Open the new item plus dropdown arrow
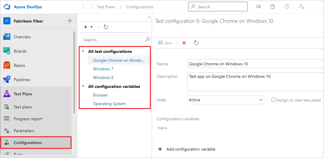 coord(92,27)
